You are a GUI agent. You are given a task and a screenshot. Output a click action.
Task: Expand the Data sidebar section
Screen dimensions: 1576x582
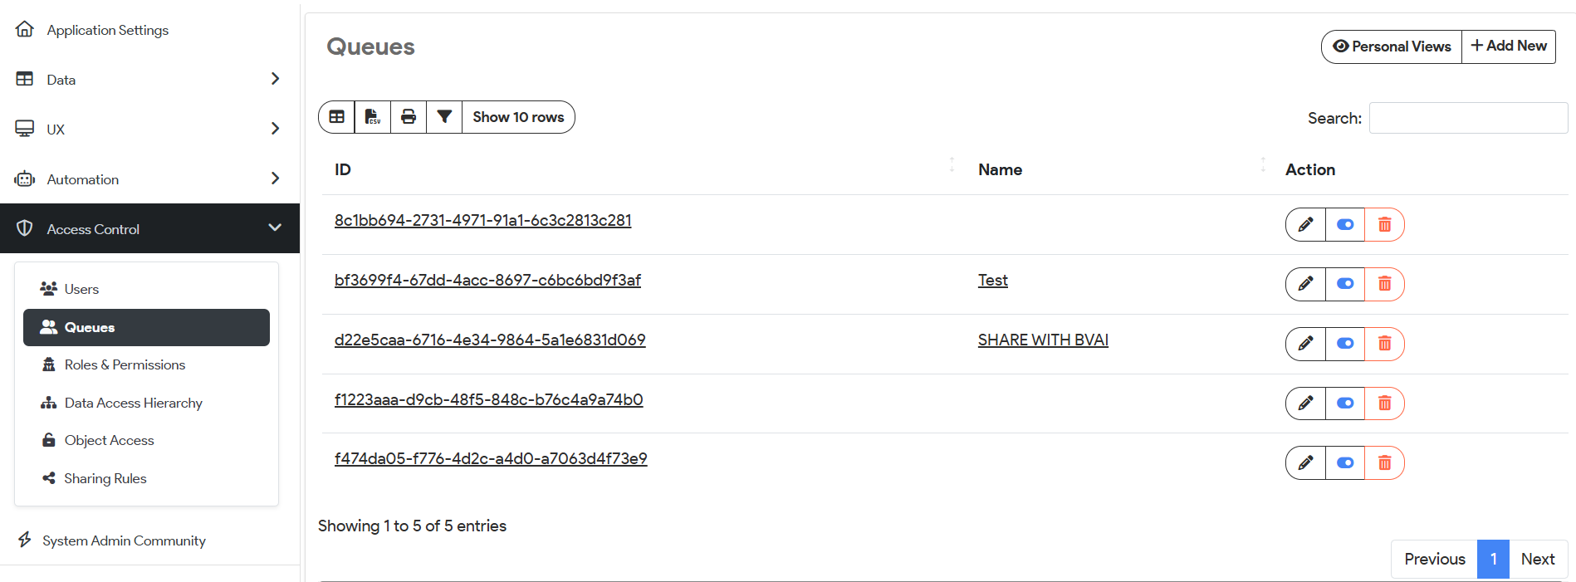pyautogui.click(x=275, y=79)
